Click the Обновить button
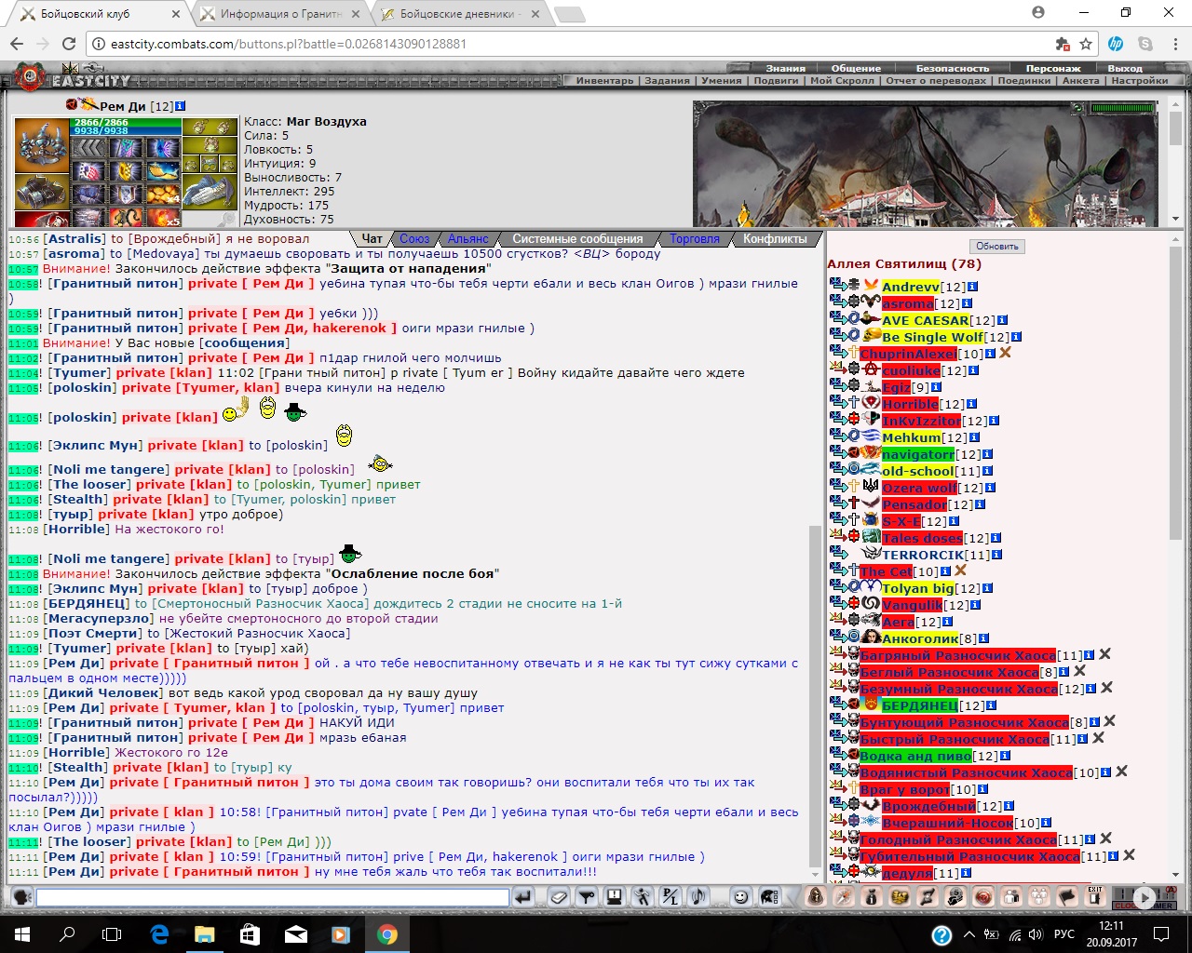The height and width of the screenshot is (953, 1192). coord(997,247)
